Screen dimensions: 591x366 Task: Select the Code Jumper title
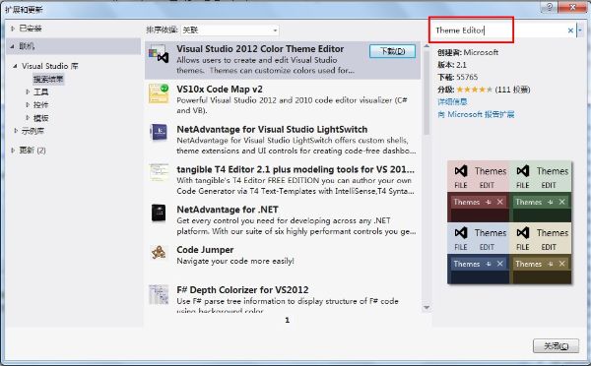[205, 250]
